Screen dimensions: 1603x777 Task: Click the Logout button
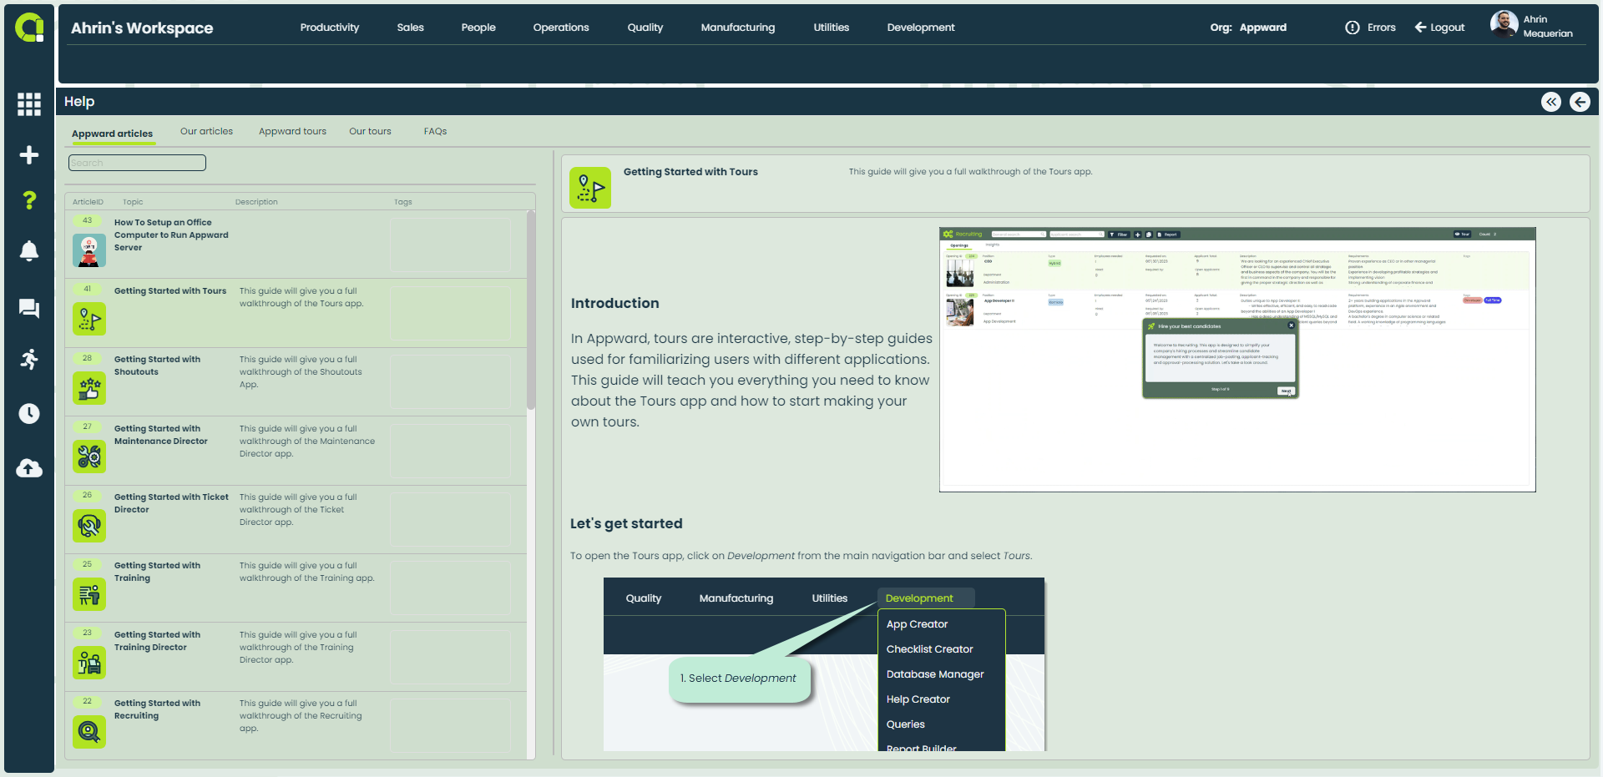(x=1439, y=28)
